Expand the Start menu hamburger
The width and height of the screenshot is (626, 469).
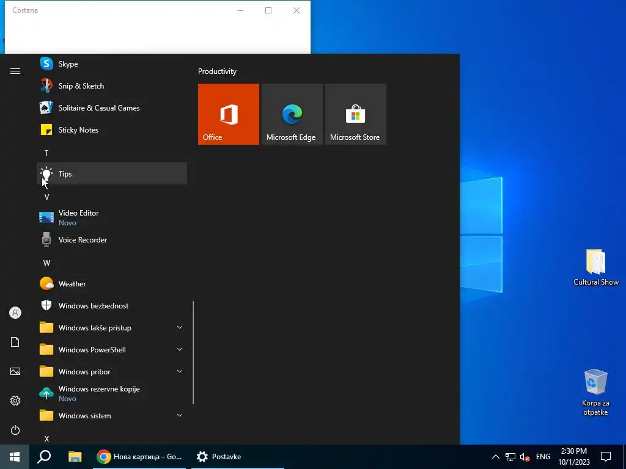15,71
